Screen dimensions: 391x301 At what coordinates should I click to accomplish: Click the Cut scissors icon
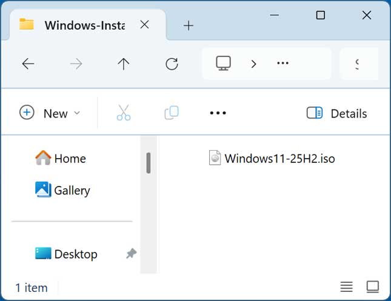pos(124,113)
